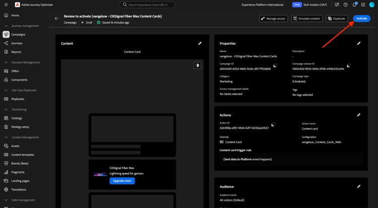Edit Actions with pencil icon
The width and height of the screenshot is (378, 208).
(359, 115)
